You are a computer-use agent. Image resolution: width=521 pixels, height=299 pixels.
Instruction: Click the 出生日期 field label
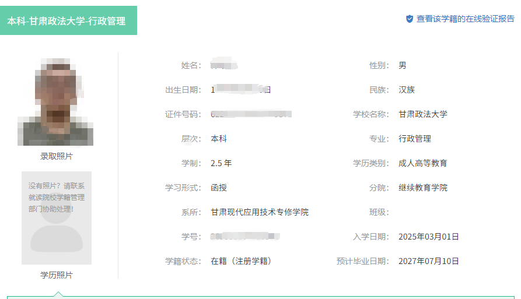click(x=183, y=90)
